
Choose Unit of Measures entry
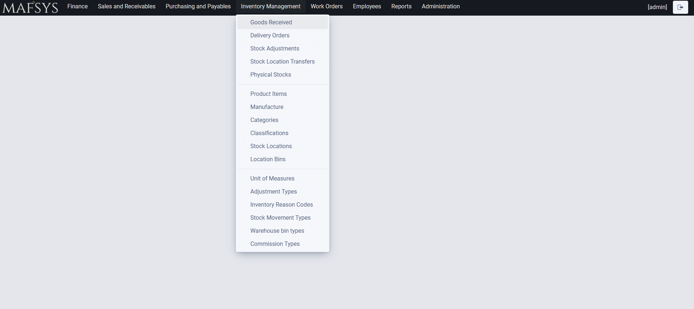pos(272,178)
